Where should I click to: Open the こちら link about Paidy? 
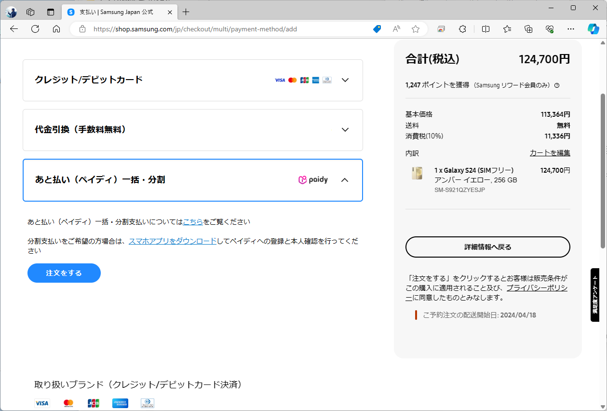(193, 222)
